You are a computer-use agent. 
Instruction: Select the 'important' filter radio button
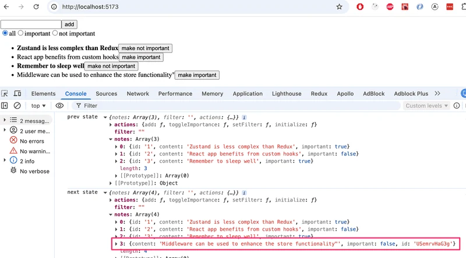[x=20, y=33]
